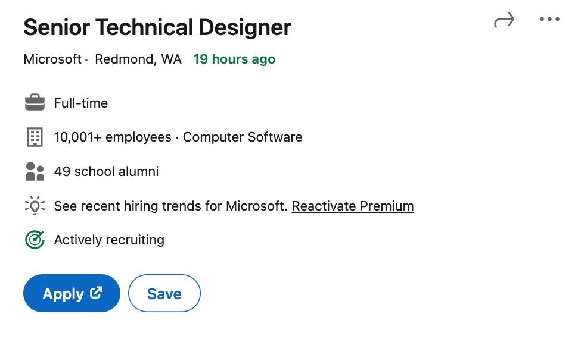Click the lightbulb hiring insights icon
The height and width of the screenshot is (339, 584).
pyautogui.click(x=35, y=206)
